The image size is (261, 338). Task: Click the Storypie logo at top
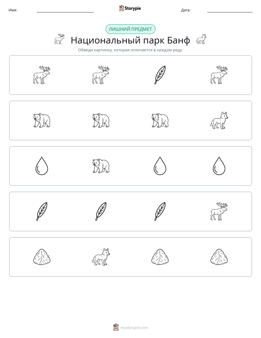point(130,8)
